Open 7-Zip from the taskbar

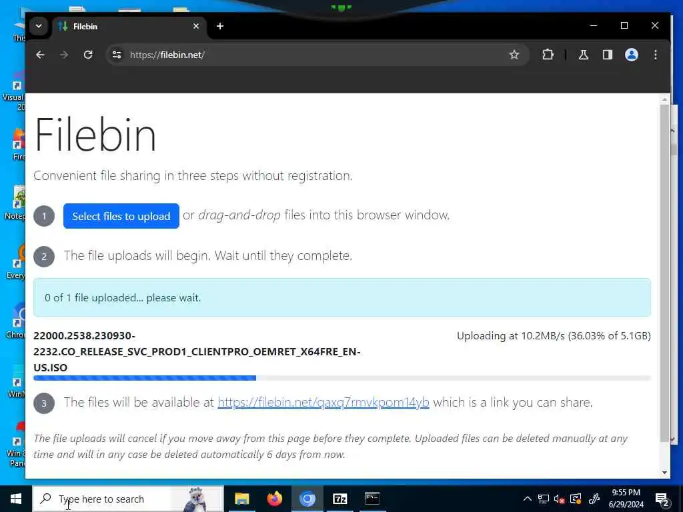pyautogui.click(x=339, y=499)
